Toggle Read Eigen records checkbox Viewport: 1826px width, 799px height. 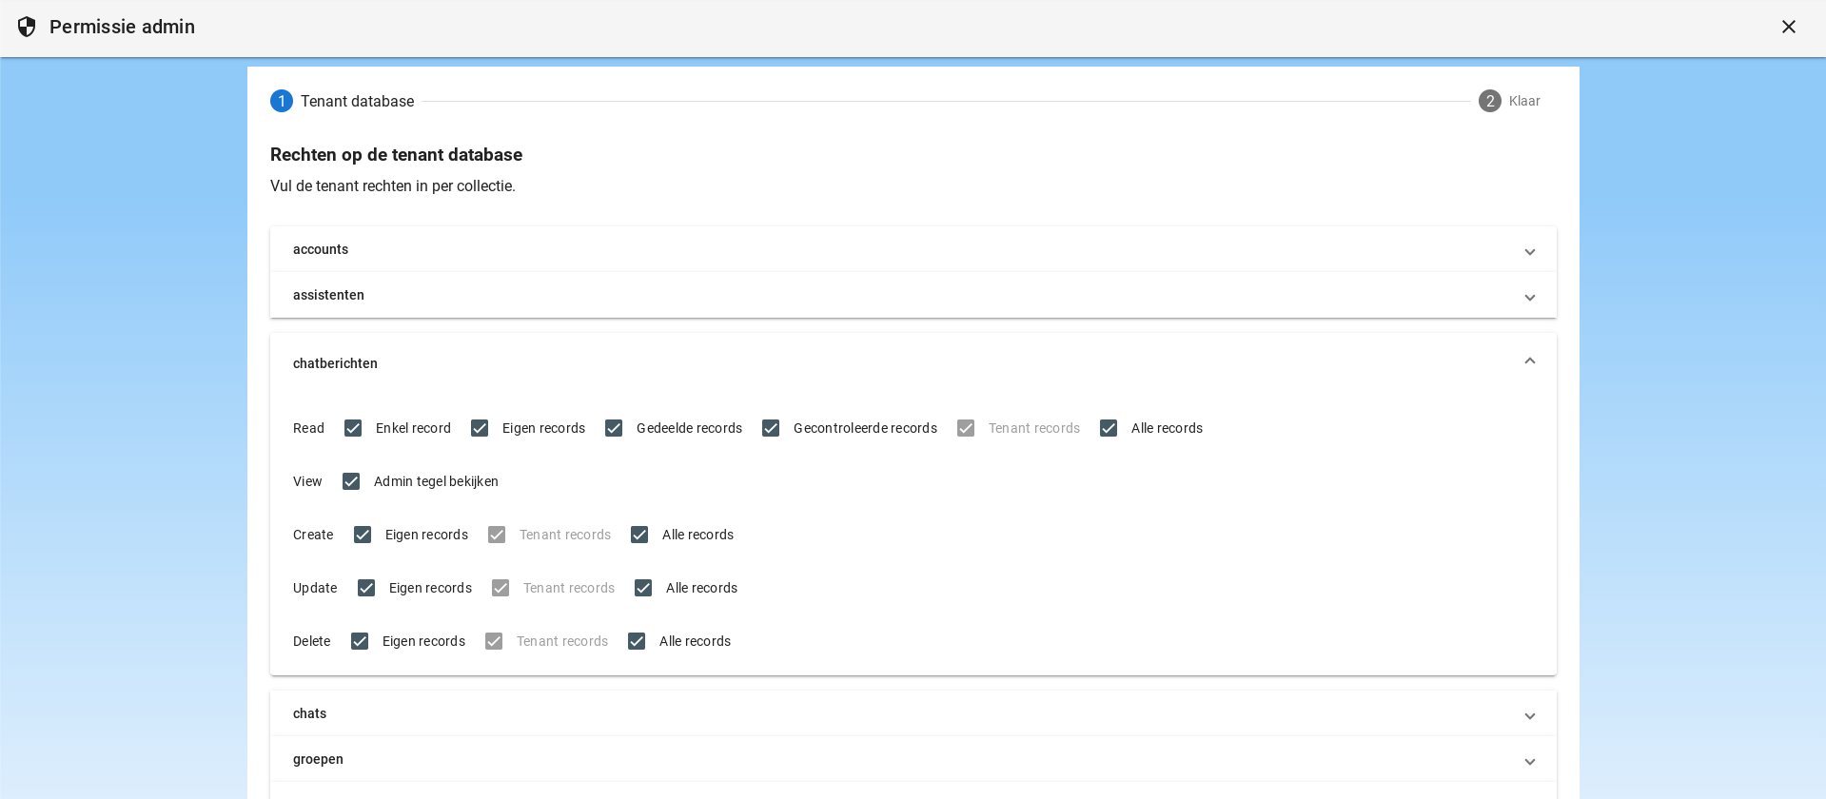pos(480,428)
